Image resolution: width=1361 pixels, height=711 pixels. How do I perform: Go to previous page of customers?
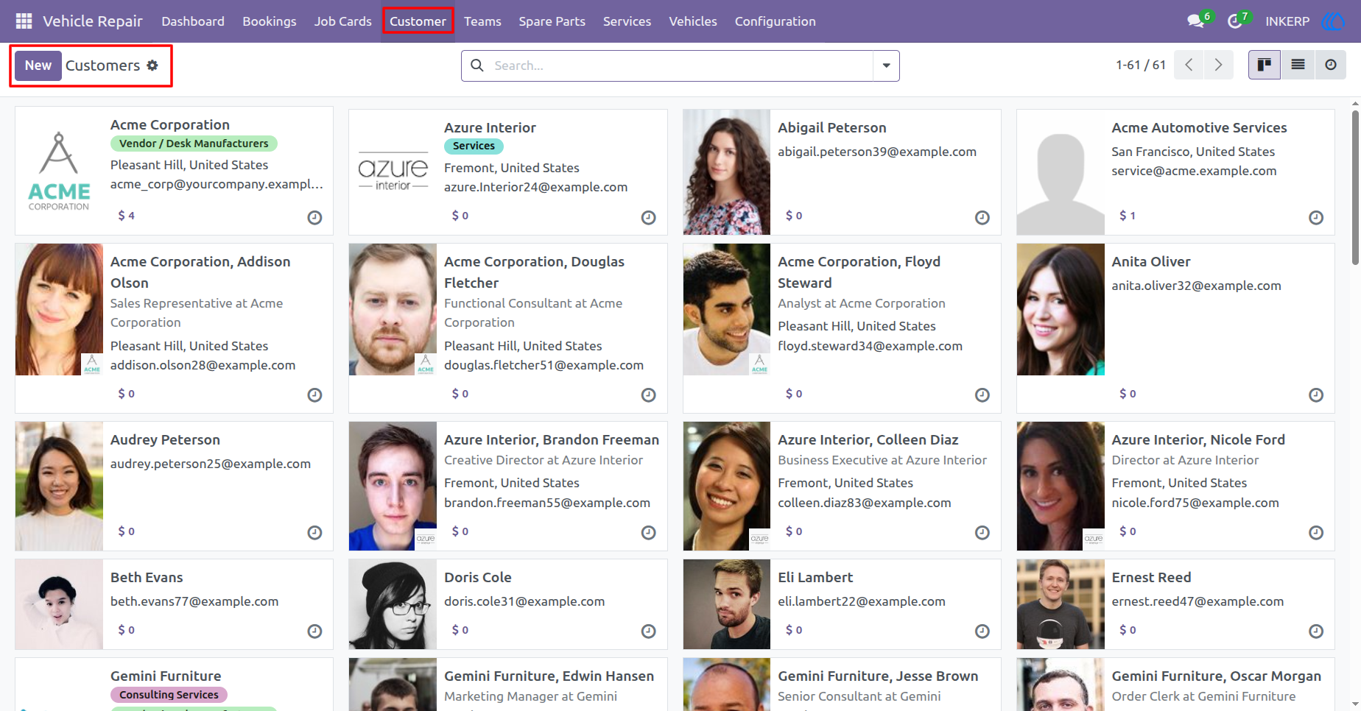(x=1189, y=65)
